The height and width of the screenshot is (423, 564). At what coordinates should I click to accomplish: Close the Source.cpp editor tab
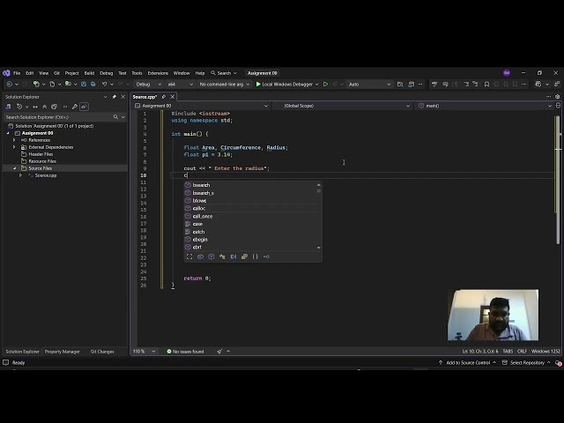(173, 97)
